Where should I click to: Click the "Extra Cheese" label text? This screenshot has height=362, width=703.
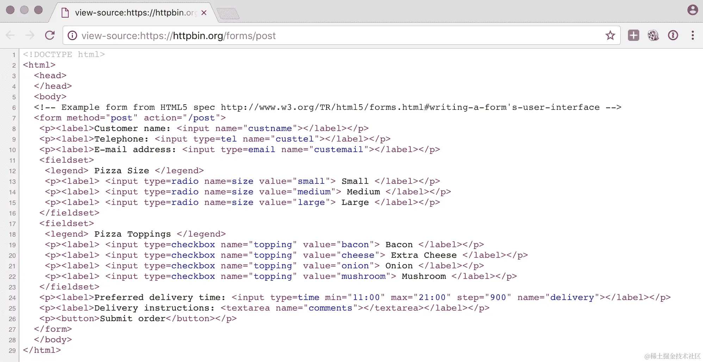pos(424,255)
